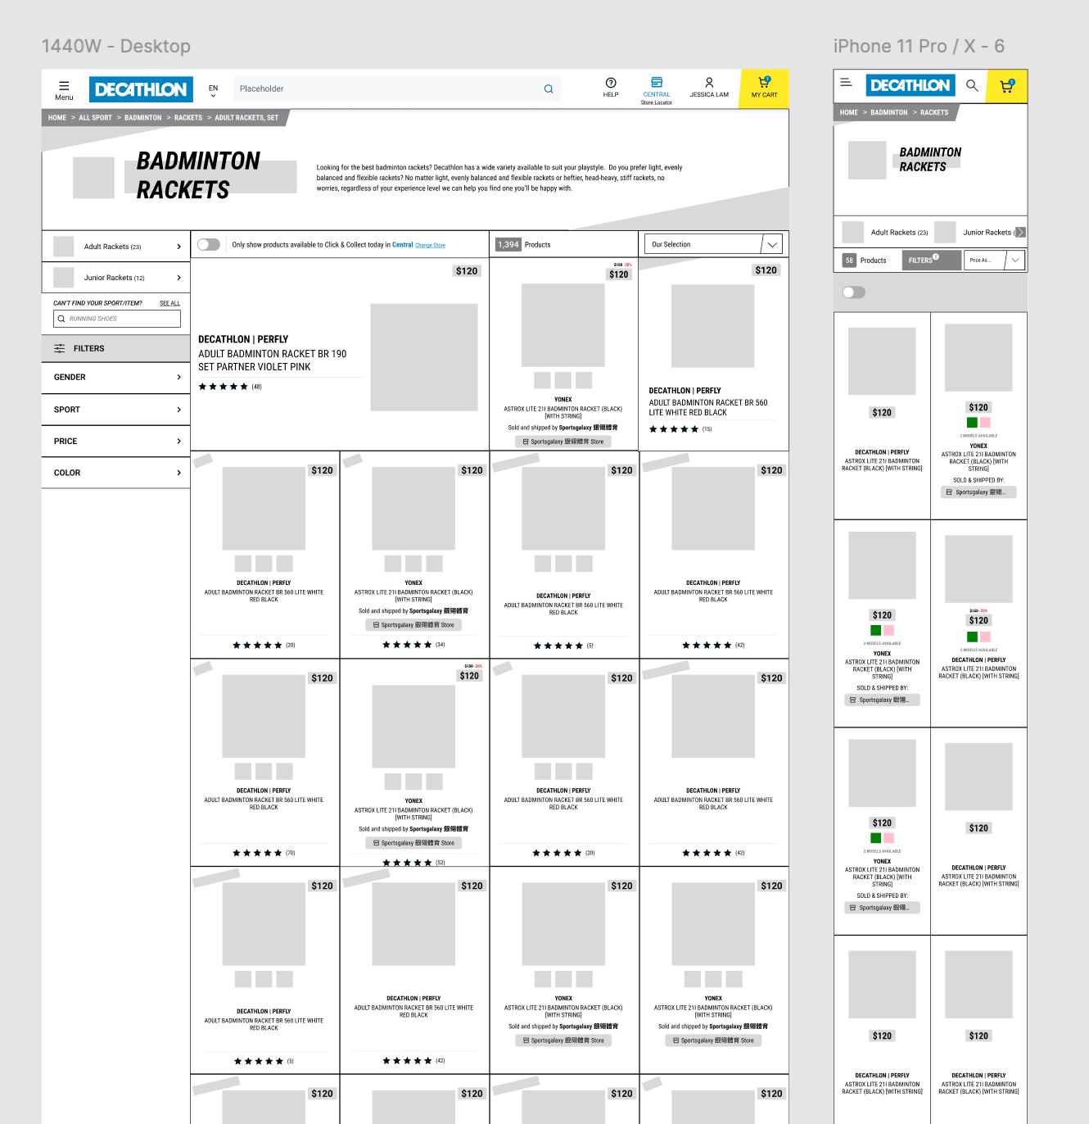Open the Central store locator icon
This screenshot has width=1089, height=1124.
[x=657, y=82]
